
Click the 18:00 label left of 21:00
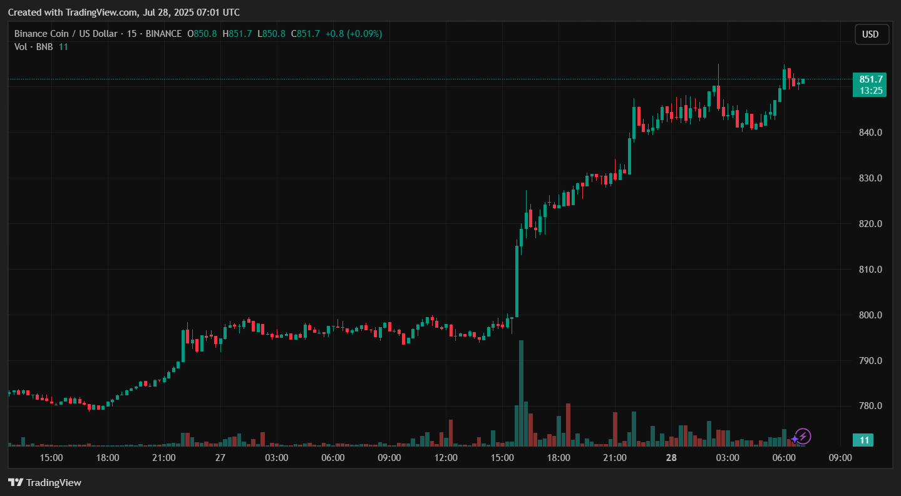click(x=108, y=458)
